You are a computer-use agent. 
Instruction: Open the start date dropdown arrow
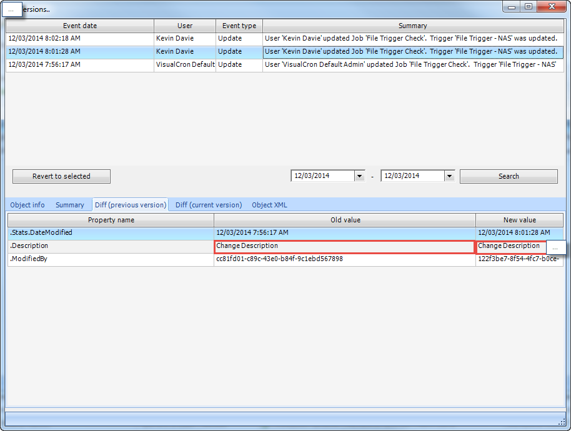tap(359, 176)
